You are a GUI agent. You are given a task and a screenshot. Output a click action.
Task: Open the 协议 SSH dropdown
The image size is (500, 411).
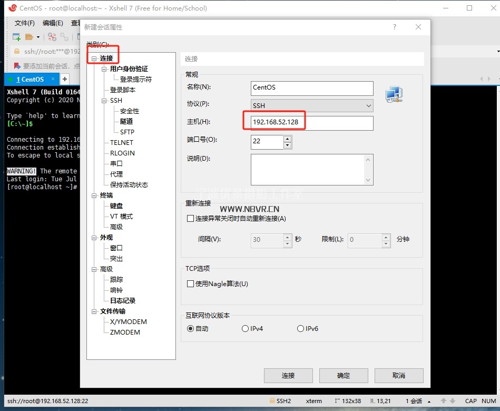pos(312,106)
